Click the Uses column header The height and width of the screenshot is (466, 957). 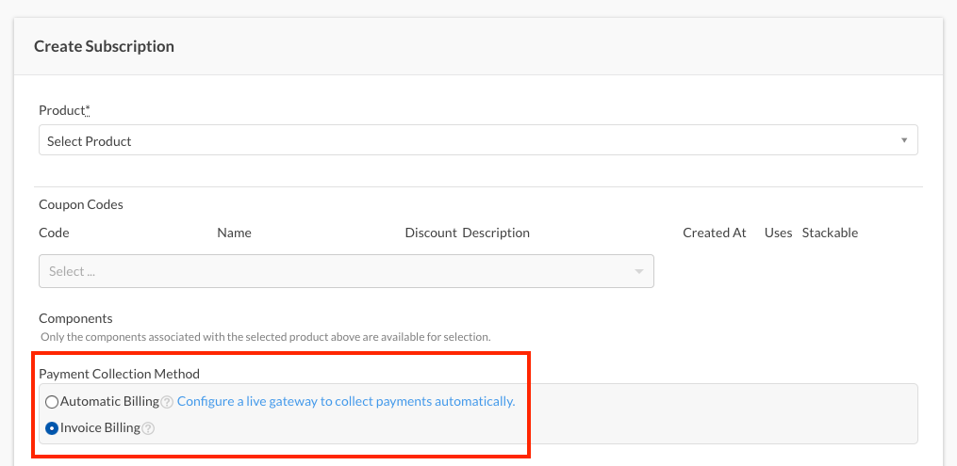[778, 233]
